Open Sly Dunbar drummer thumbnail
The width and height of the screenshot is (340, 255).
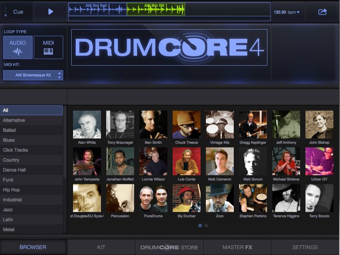tap(186, 198)
